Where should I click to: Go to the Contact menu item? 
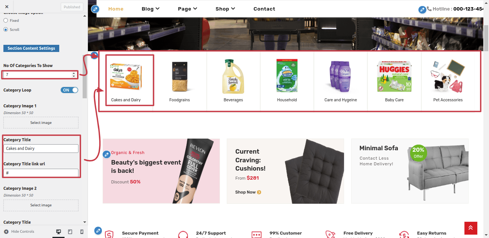[x=264, y=9]
